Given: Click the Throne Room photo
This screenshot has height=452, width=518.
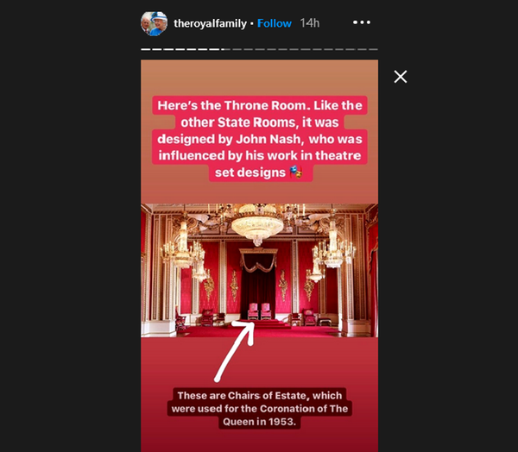Looking at the screenshot, I should point(259,270).
